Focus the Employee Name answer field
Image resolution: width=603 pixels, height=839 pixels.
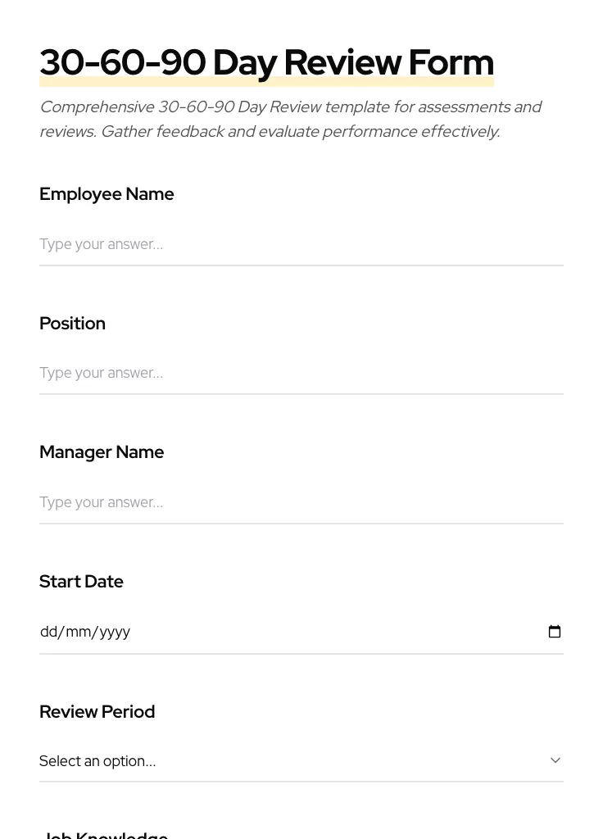tap(301, 244)
